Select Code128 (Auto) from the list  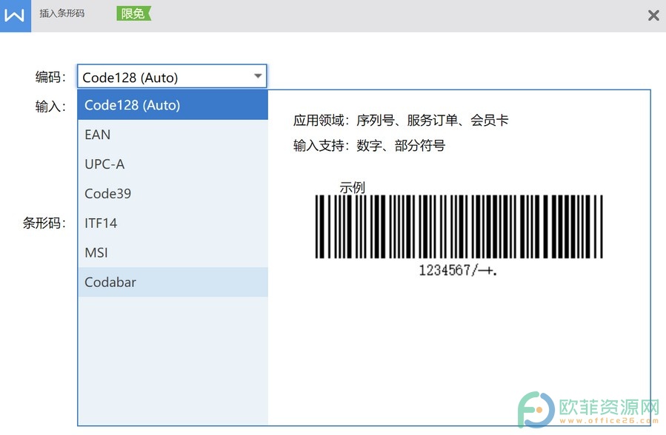pyautogui.click(x=173, y=105)
